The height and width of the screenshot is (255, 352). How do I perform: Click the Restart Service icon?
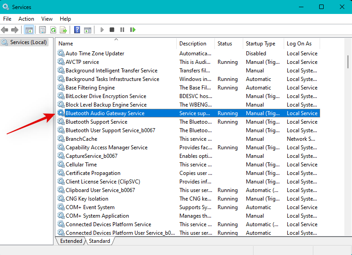(133, 30)
